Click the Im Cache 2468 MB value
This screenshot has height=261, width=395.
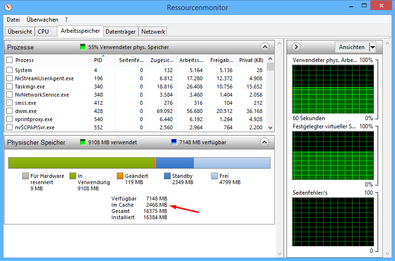(156, 205)
